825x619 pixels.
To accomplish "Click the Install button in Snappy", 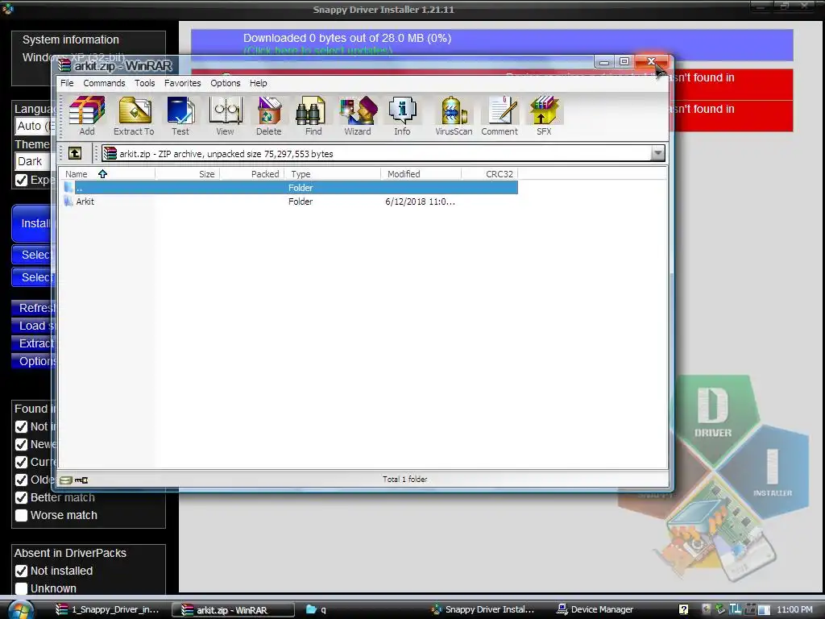I will 32,223.
